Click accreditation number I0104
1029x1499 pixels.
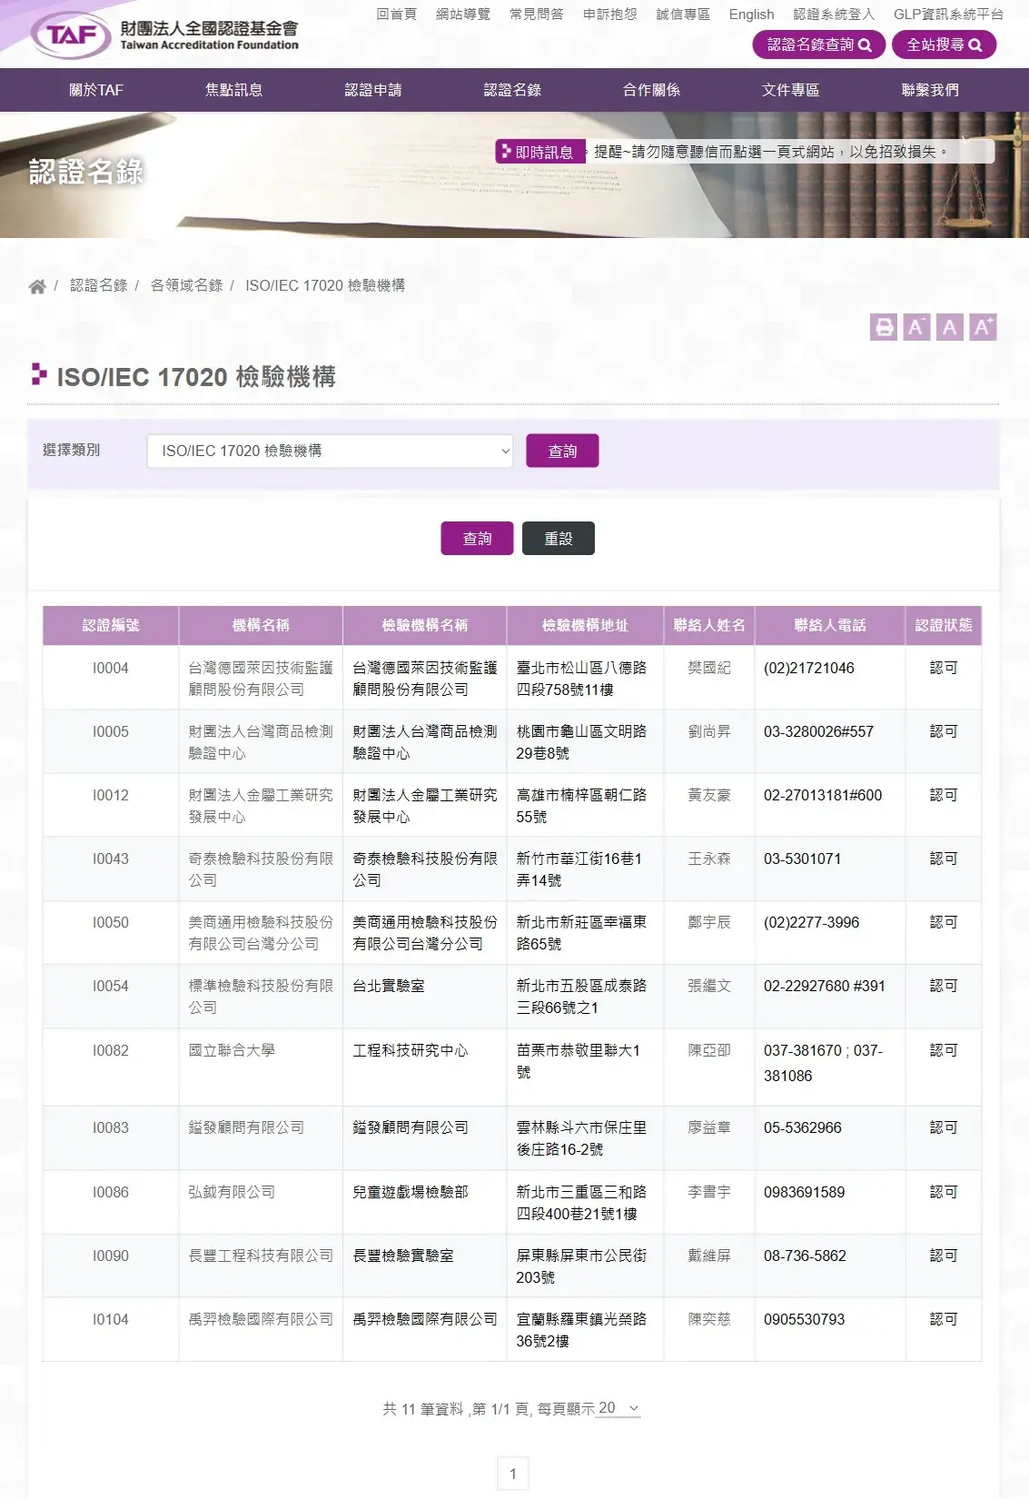pos(111,1320)
